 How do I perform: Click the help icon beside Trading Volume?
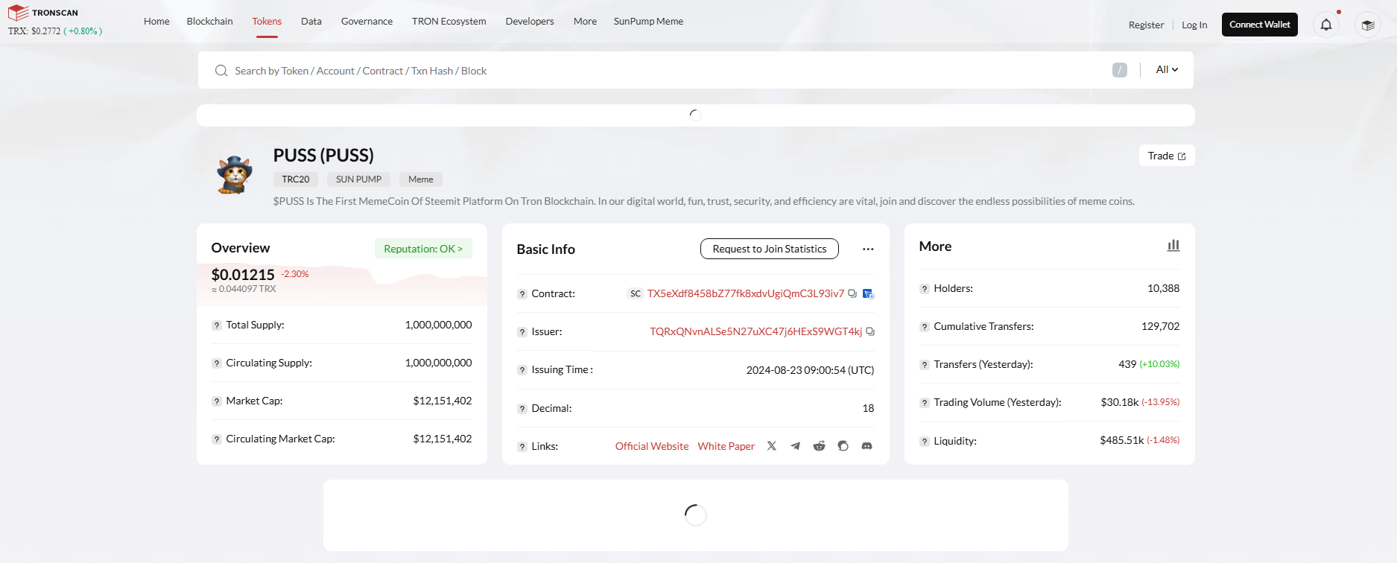[x=925, y=403]
